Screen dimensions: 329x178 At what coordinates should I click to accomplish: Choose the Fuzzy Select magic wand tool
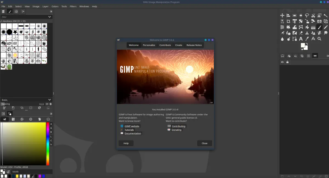[x=325, y=16]
